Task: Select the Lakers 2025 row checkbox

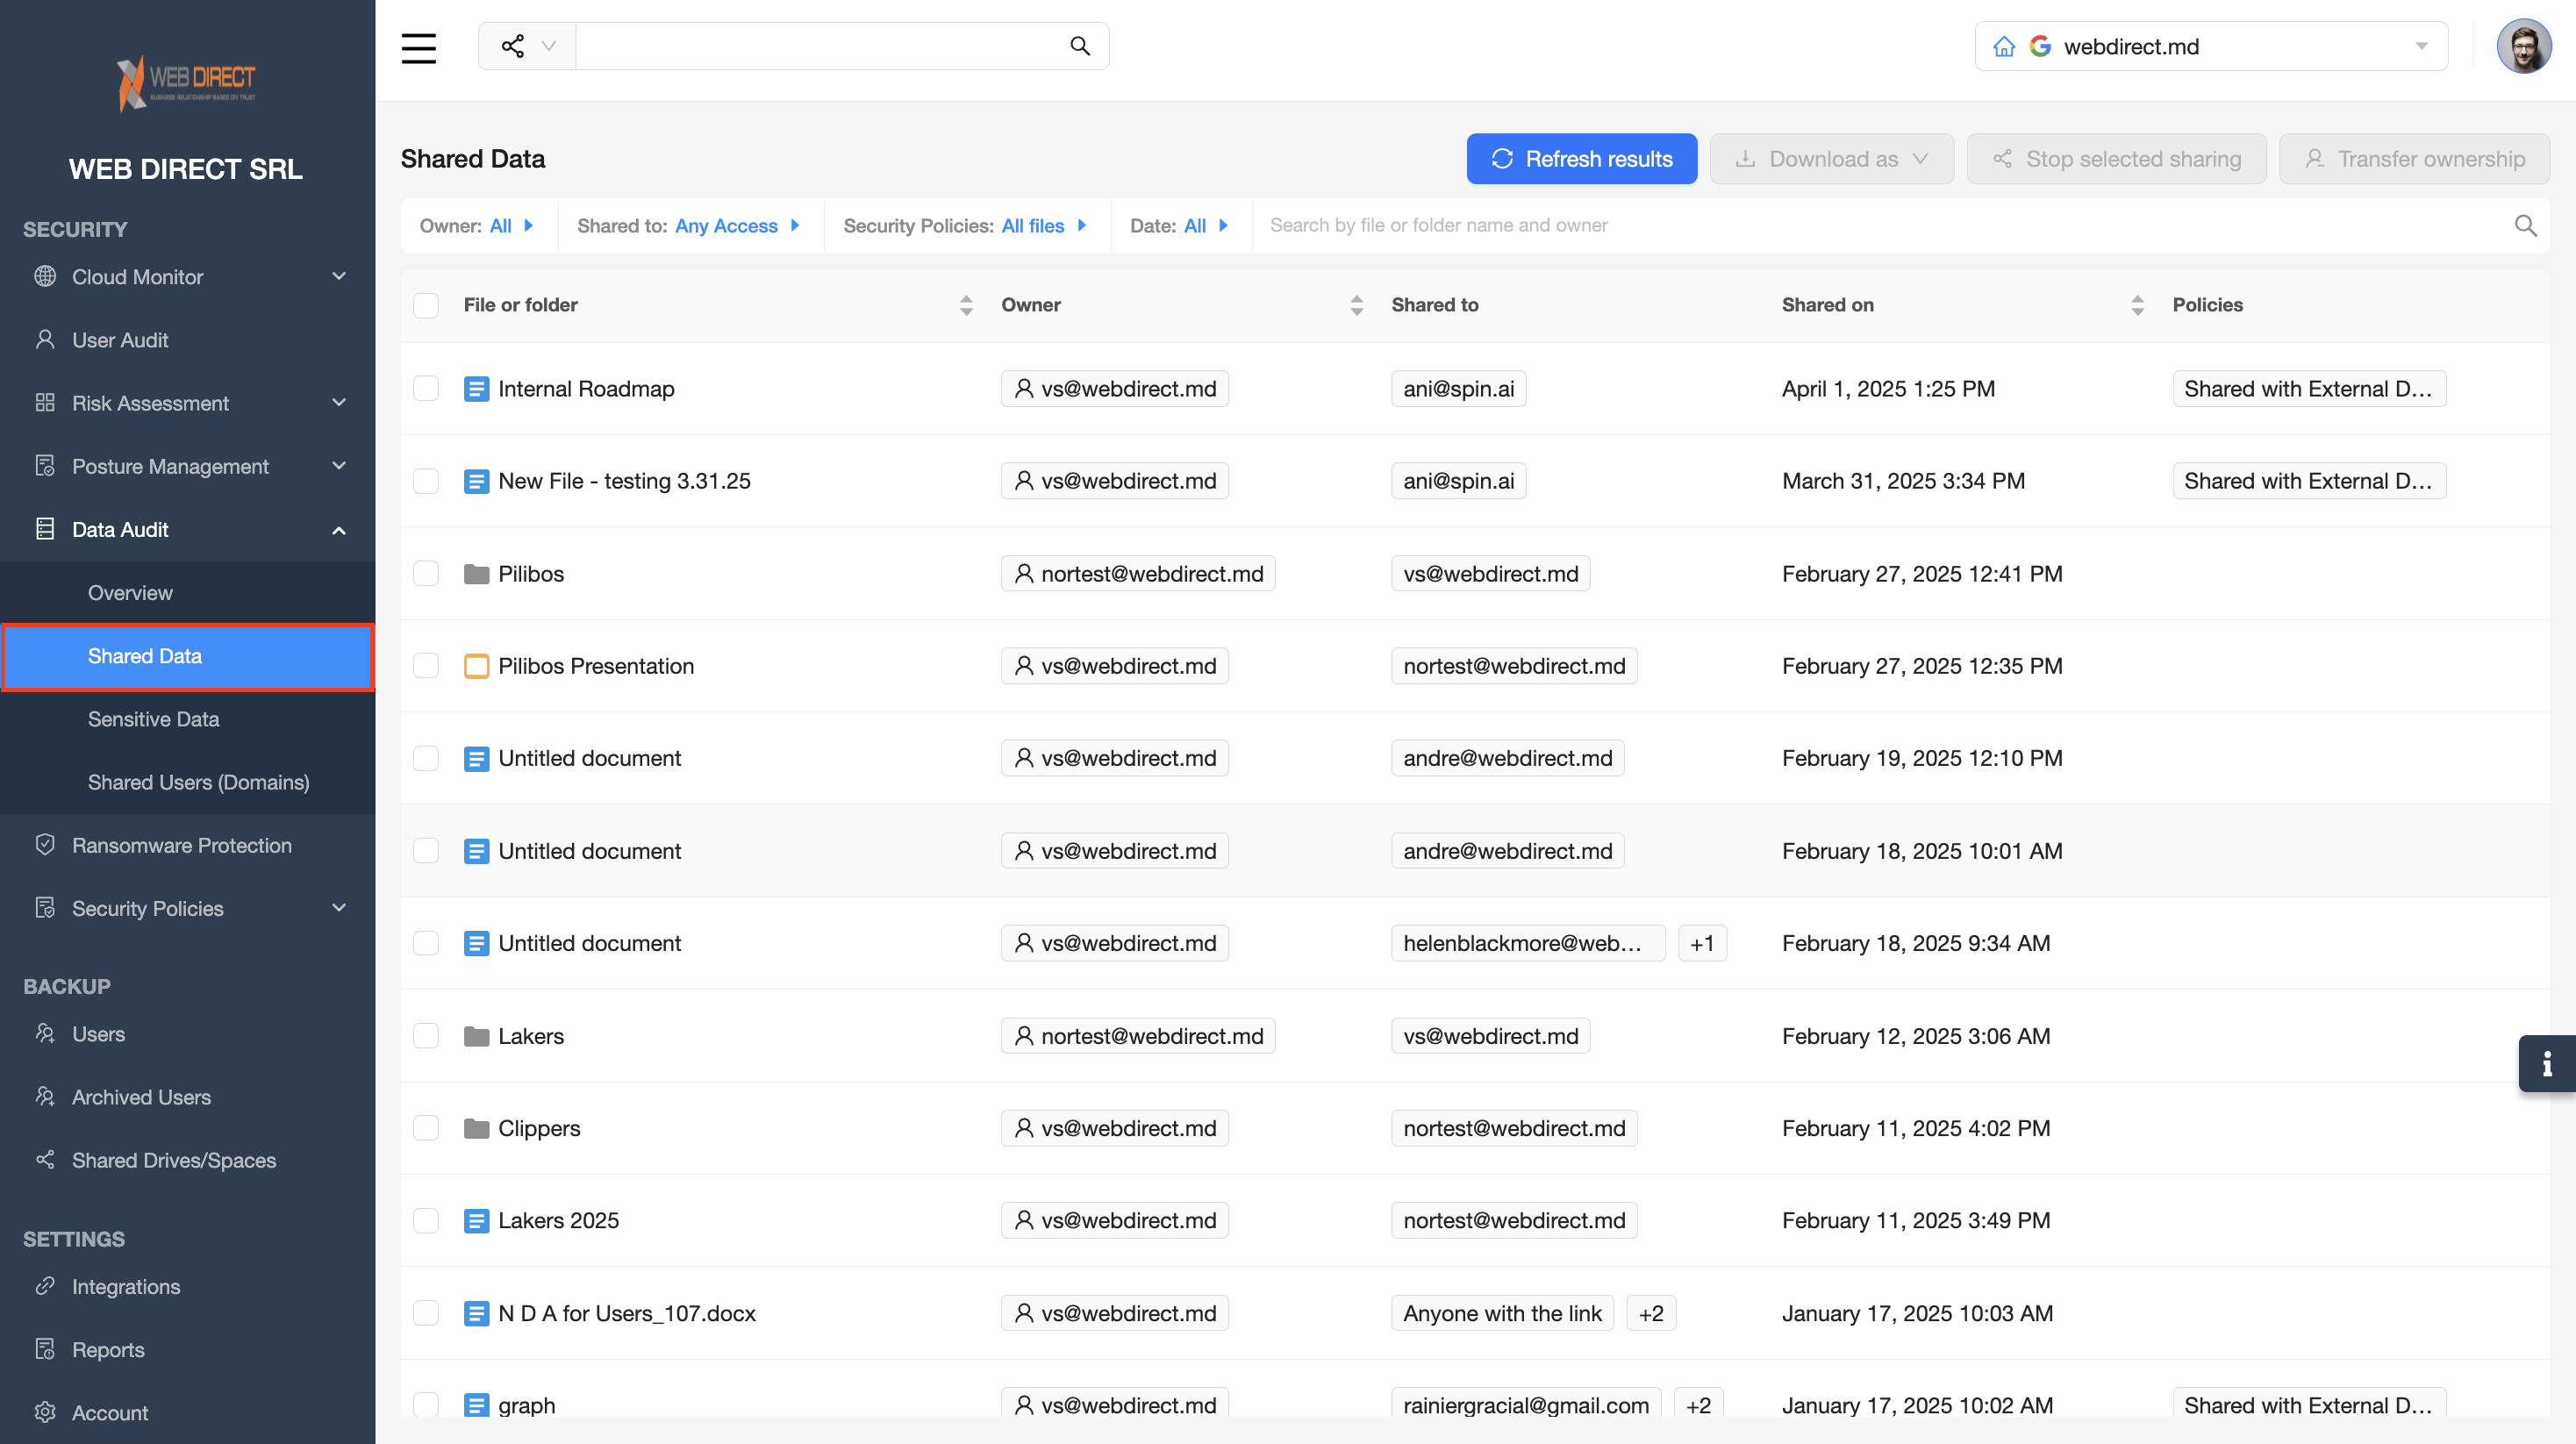Action: (426, 1220)
